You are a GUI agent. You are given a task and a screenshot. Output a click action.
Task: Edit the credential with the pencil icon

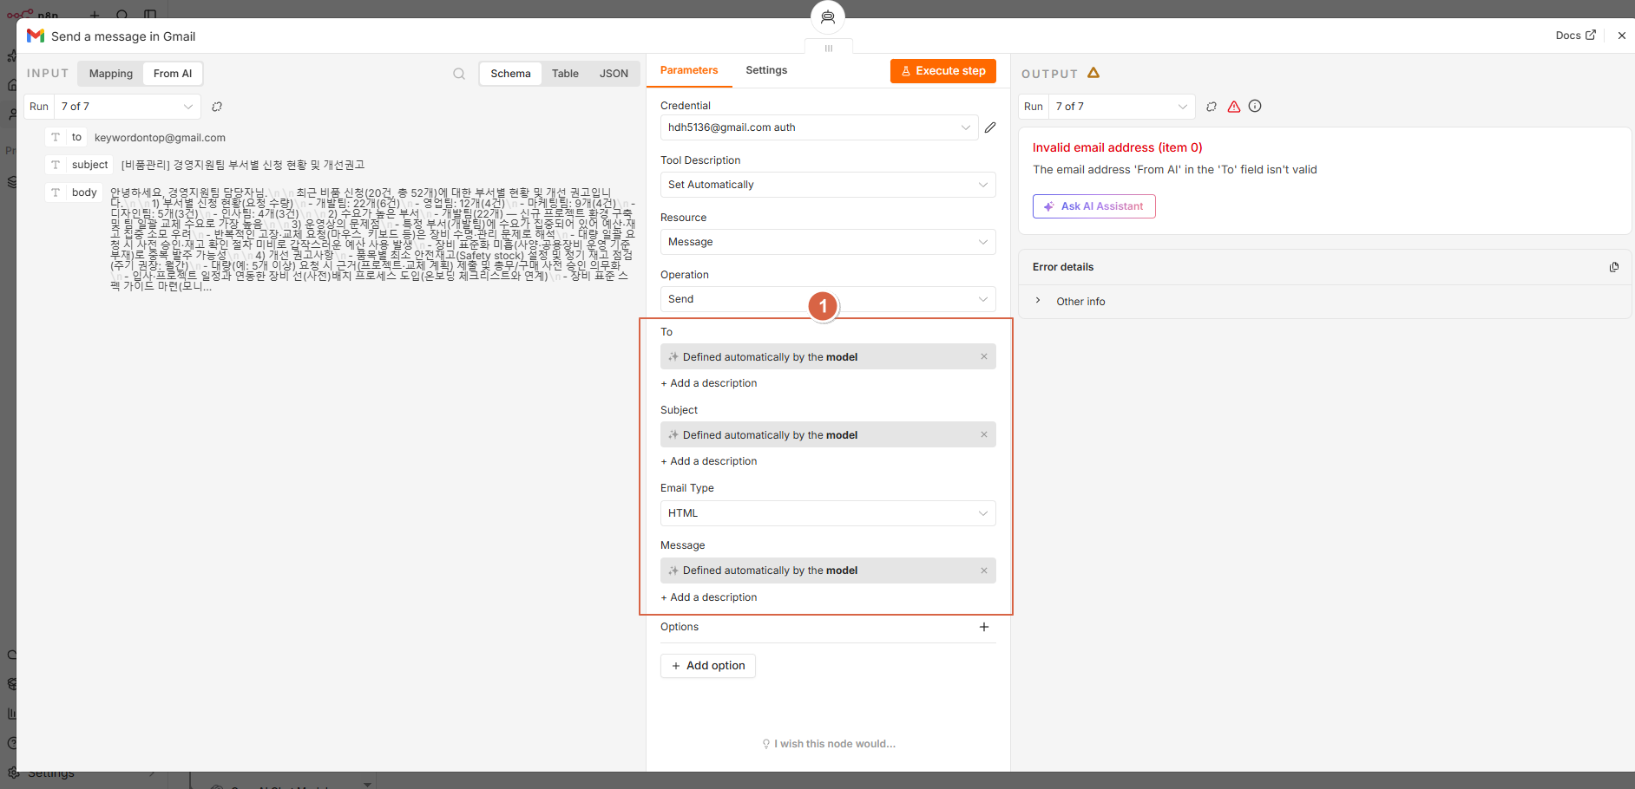click(x=990, y=127)
